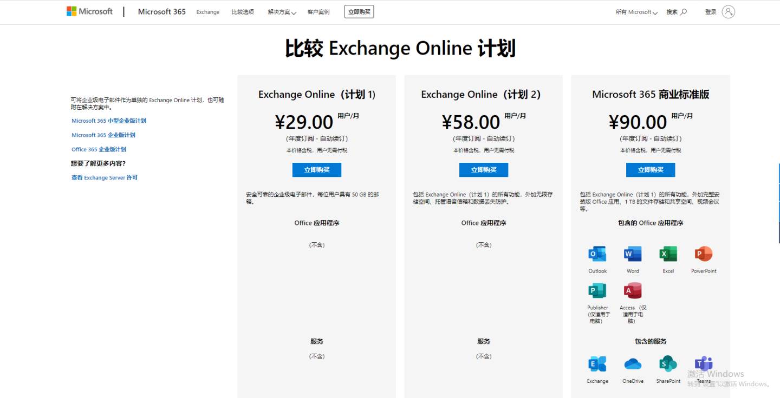Open the Microsoft 365 nav link
The image size is (780, 398).
(x=162, y=11)
